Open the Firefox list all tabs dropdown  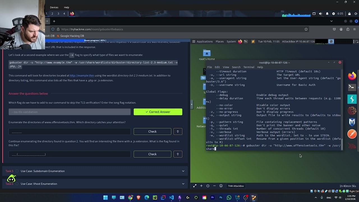[332, 21]
